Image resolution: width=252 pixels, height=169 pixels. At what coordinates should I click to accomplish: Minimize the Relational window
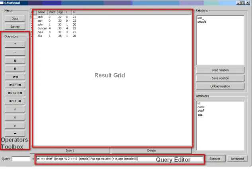tap(238, 3)
